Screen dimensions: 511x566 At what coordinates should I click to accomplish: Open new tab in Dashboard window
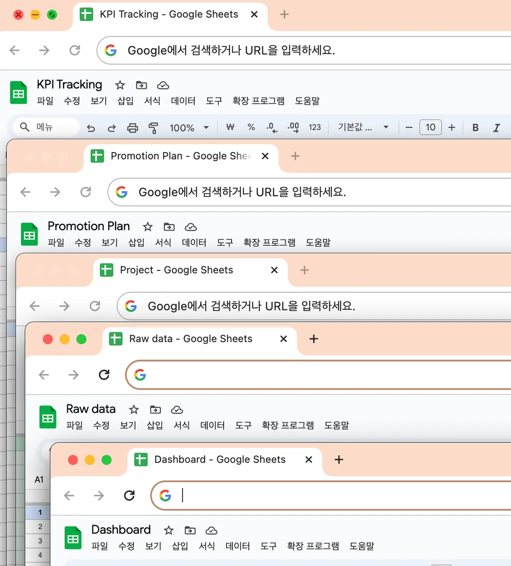point(339,459)
